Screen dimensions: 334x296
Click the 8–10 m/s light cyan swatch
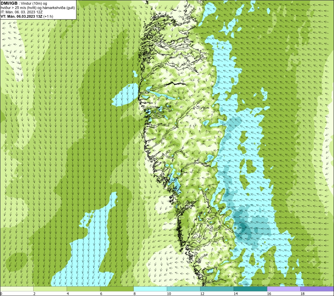[150, 289]
